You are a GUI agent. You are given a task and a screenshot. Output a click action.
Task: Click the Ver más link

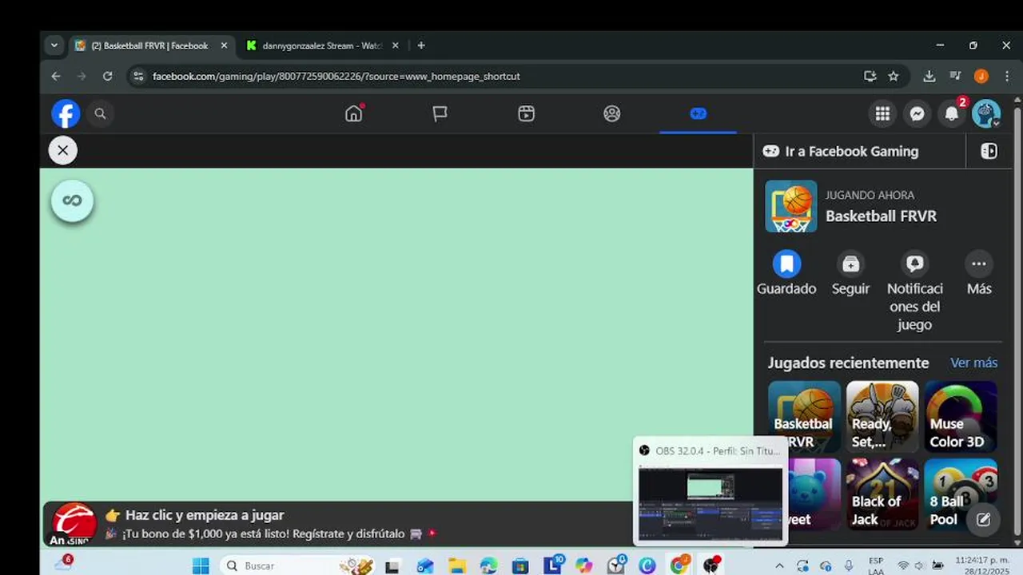[973, 363]
